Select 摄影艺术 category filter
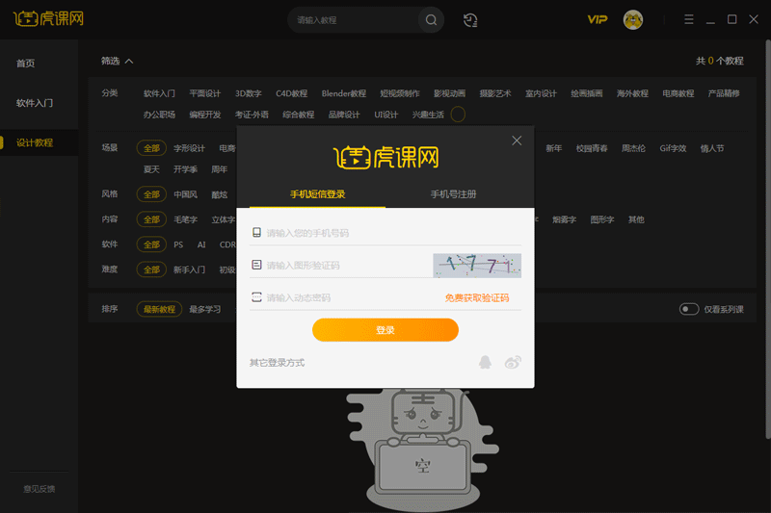The height and width of the screenshot is (513, 771). [x=495, y=93]
